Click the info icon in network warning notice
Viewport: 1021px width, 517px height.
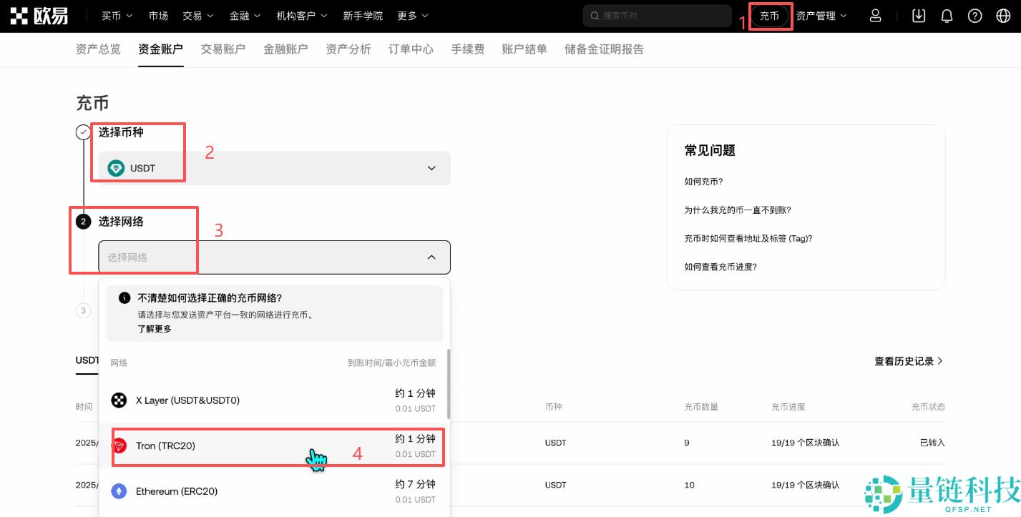pyautogui.click(x=123, y=298)
